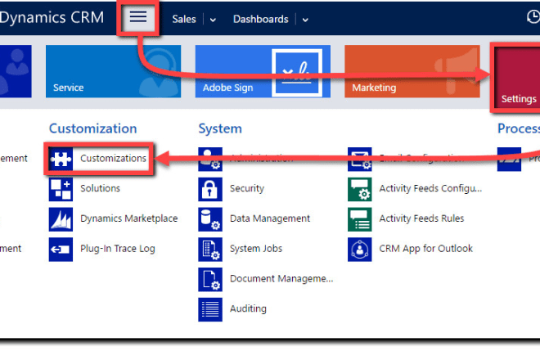Open the Customizations link
Viewport: 540px width, 360px height.
click(113, 159)
